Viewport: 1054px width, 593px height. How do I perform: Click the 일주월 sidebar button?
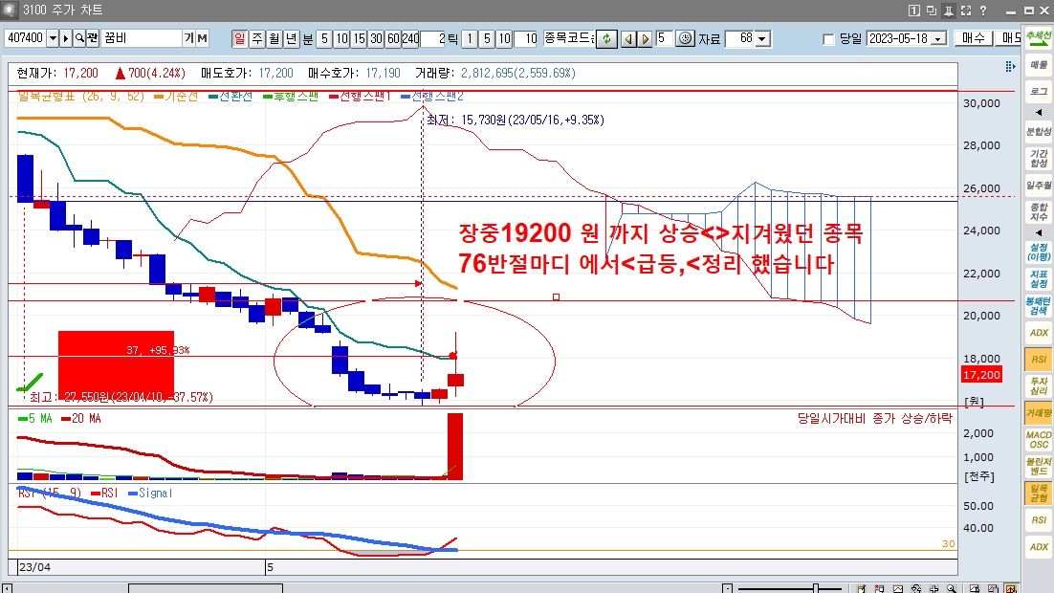pos(1039,185)
